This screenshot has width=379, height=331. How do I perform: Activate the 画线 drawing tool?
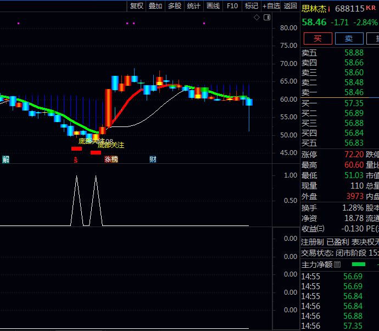pos(213,6)
